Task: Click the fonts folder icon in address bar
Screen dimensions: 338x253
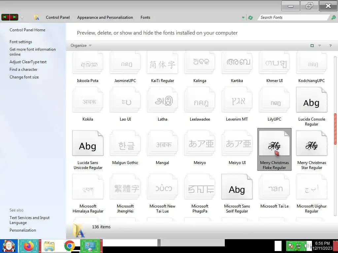Action: (36, 17)
